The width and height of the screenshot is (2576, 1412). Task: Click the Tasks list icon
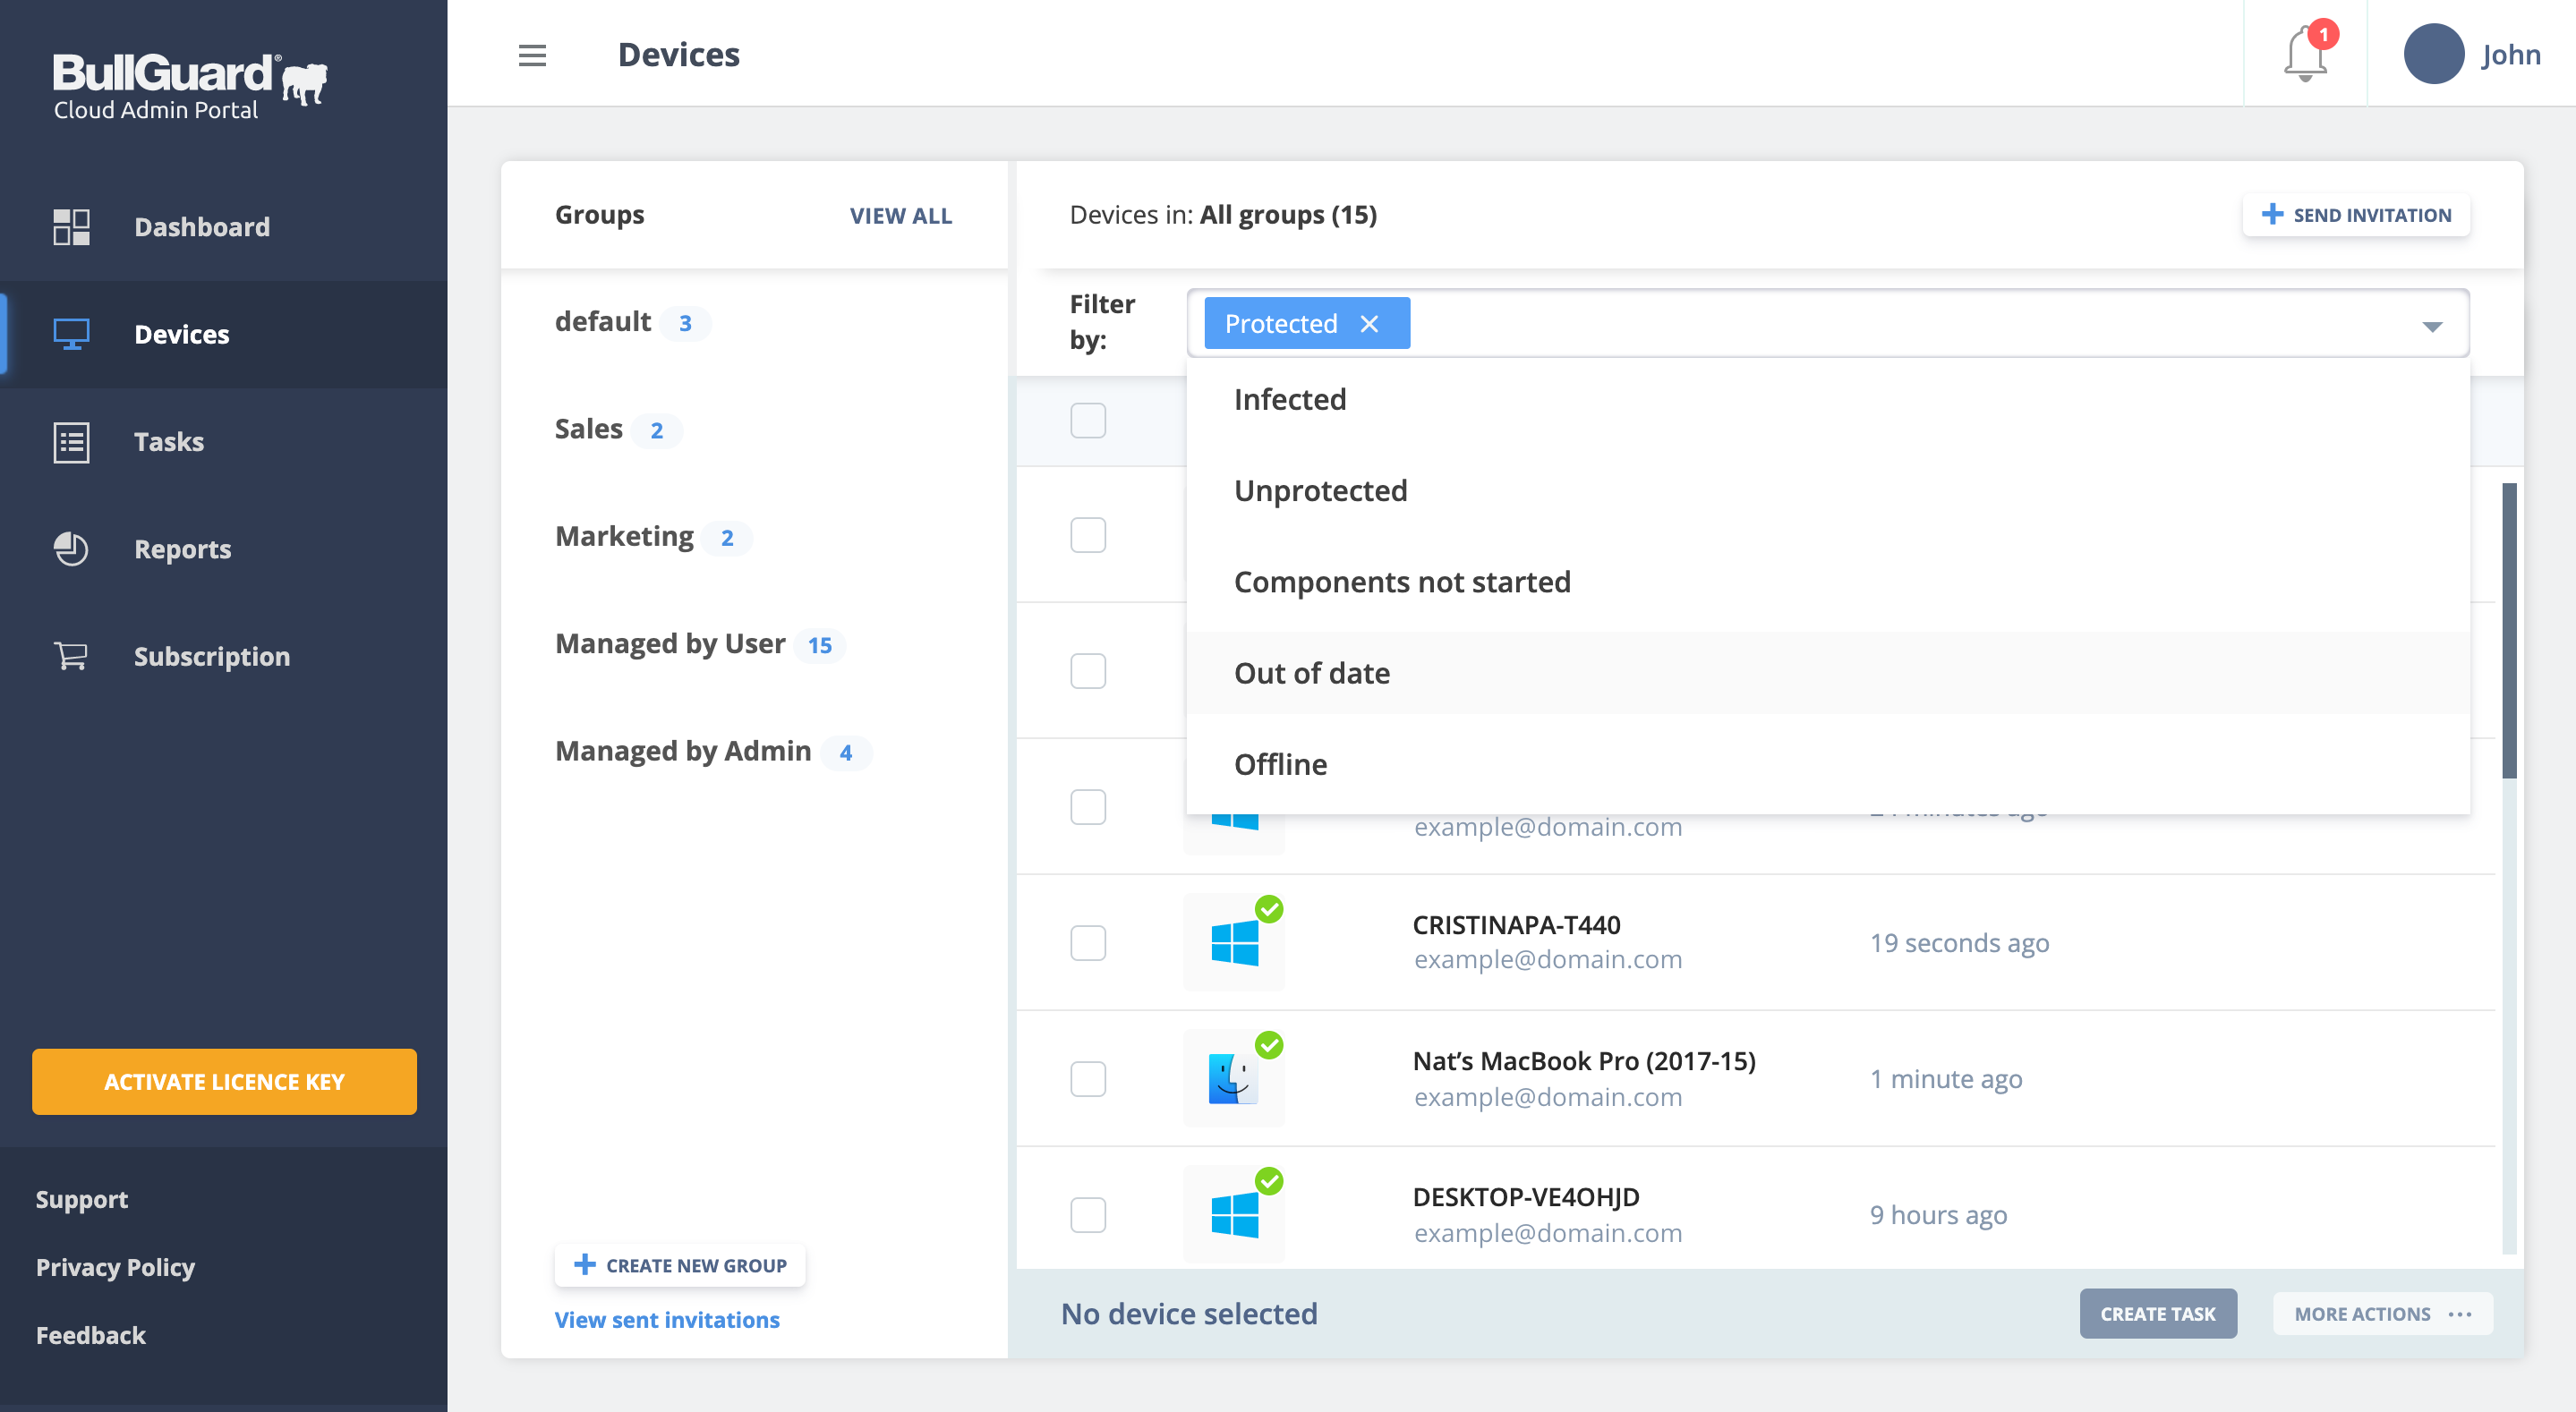pos(71,442)
